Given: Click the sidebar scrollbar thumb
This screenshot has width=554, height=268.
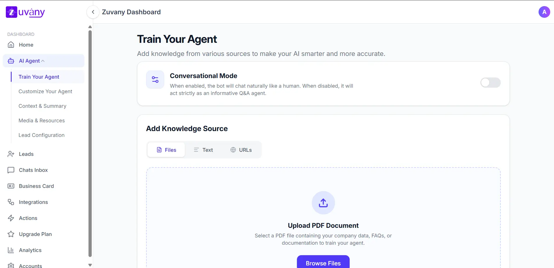Looking at the screenshot, I should [90, 143].
